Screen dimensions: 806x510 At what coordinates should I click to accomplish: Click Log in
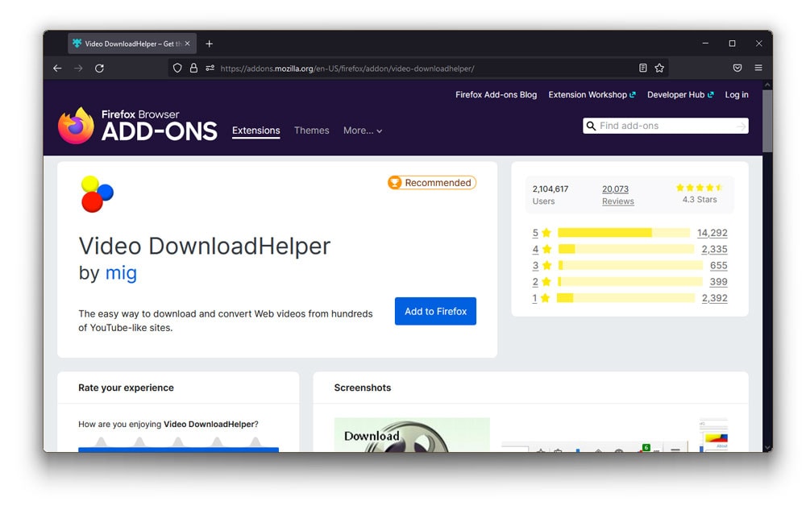click(737, 94)
